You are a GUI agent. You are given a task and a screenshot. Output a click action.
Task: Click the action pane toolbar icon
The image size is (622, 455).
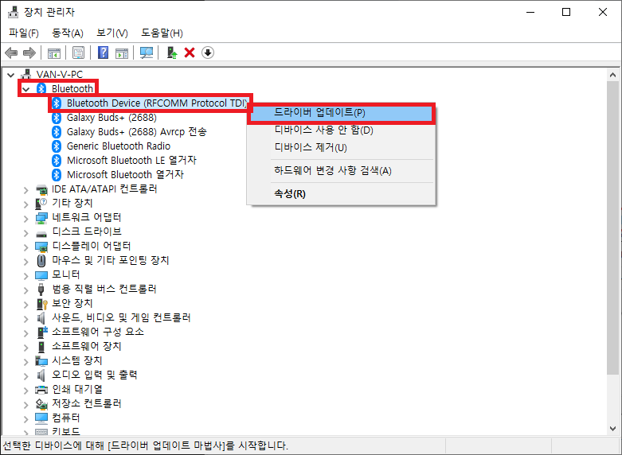(x=122, y=52)
